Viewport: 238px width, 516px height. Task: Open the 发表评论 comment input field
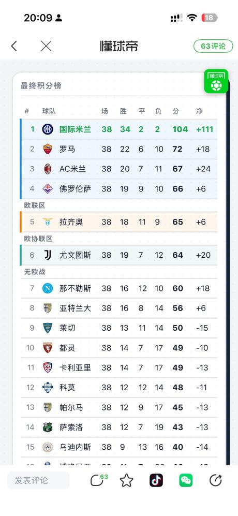38,480
